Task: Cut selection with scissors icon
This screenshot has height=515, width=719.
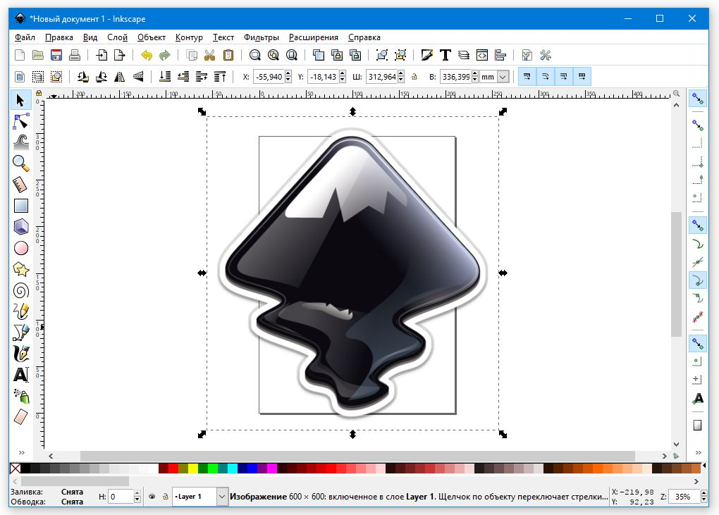Action: pyautogui.click(x=209, y=56)
